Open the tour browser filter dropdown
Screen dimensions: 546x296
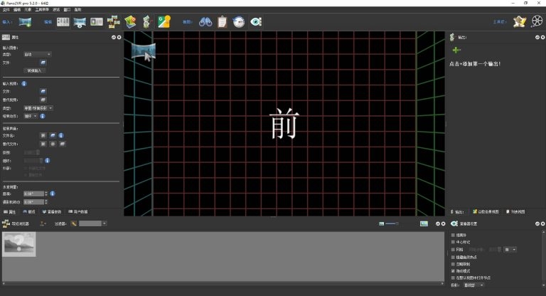click(93, 223)
